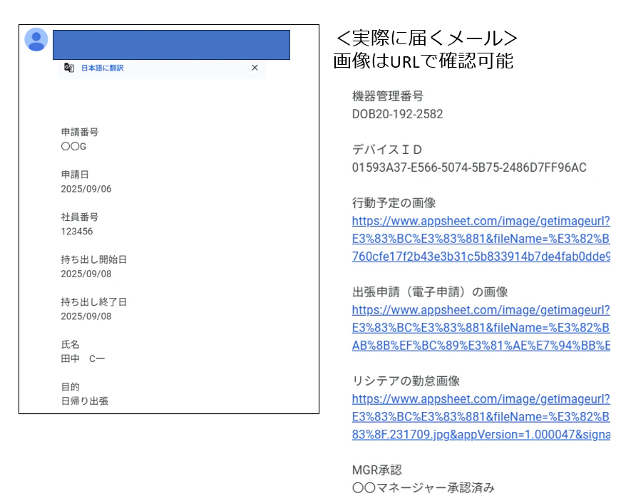Click the 機器管理番号 value DOB20-192-2582
The width and height of the screenshot is (621, 501).
[397, 114]
